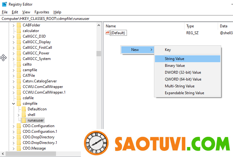Image resolution: width=233 pixels, height=157 pixels.
Task: Open the Help menu
Action: tap(57, 12)
